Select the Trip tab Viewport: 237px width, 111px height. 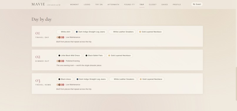[142, 4]
